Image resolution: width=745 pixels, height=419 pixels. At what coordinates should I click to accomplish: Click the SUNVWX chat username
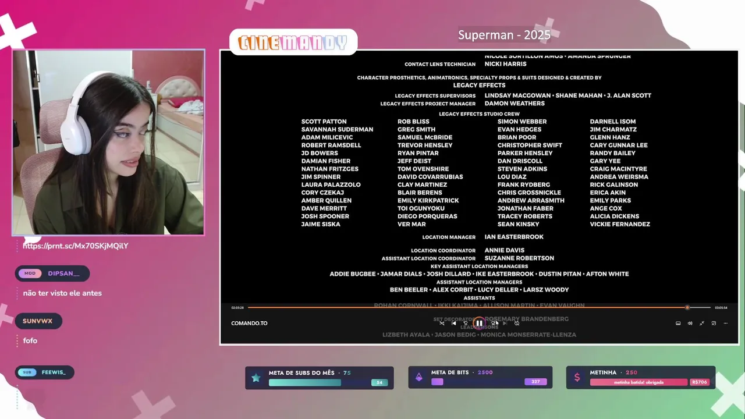[x=37, y=321]
